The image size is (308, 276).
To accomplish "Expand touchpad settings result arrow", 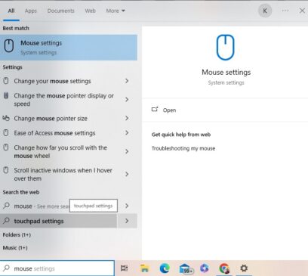I will (x=127, y=221).
